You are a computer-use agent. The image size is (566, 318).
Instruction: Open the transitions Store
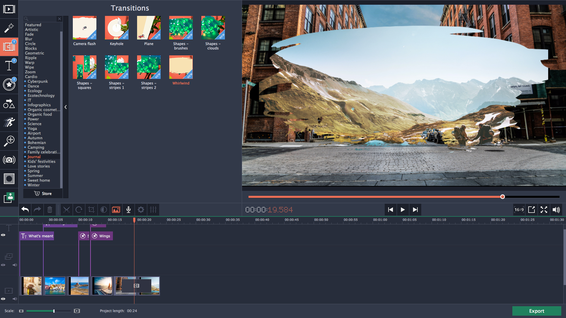43,193
